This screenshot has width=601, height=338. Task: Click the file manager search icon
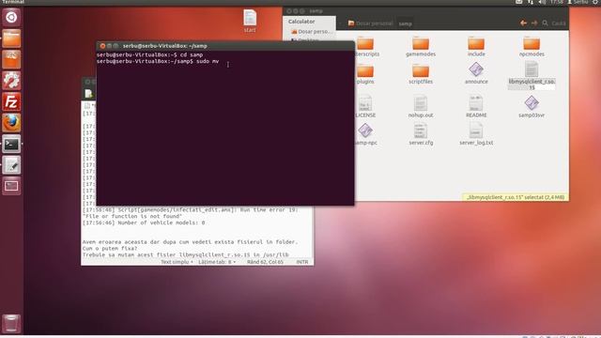point(545,23)
